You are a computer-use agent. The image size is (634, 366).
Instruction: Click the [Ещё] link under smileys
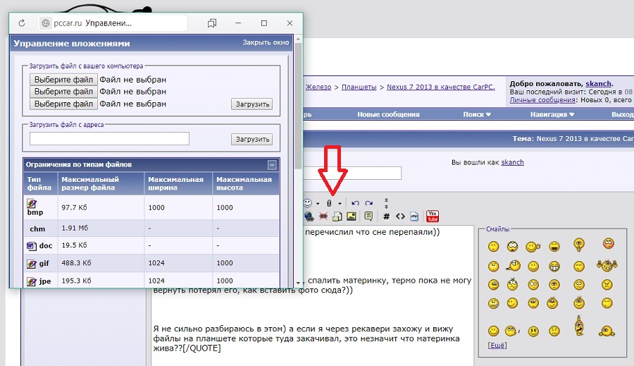[x=497, y=345]
